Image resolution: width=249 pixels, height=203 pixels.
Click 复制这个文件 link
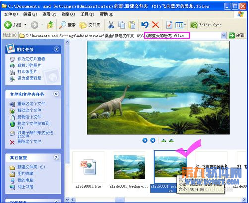29,117
